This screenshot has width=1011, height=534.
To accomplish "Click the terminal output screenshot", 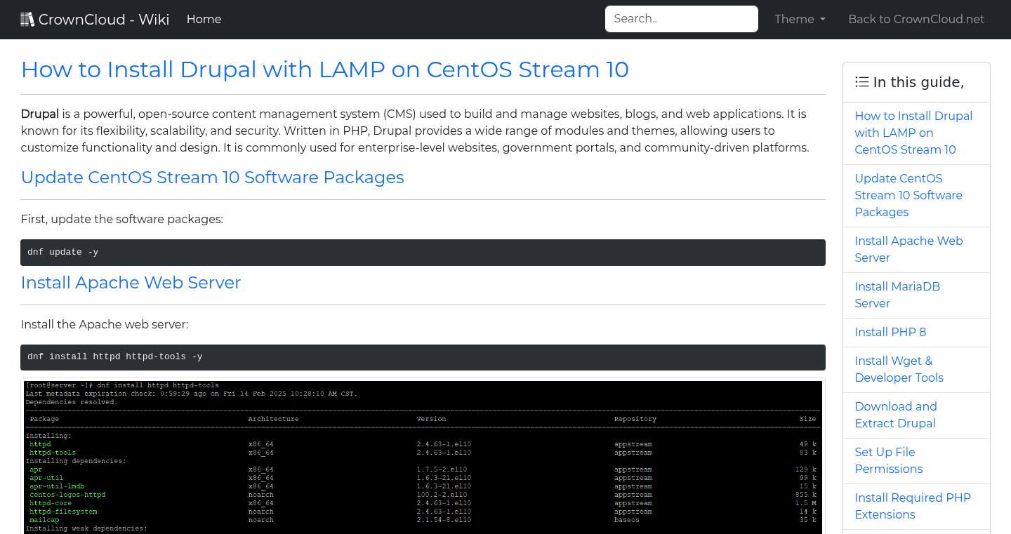I will [x=423, y=456].
